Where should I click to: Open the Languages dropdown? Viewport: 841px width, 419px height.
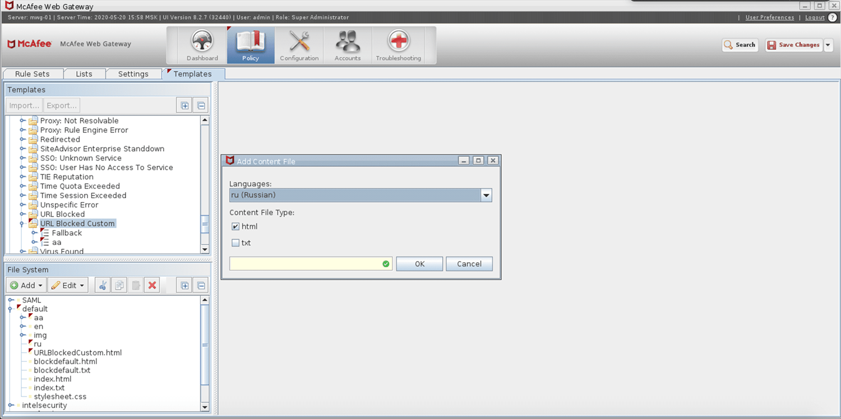(x=486, y=195)
